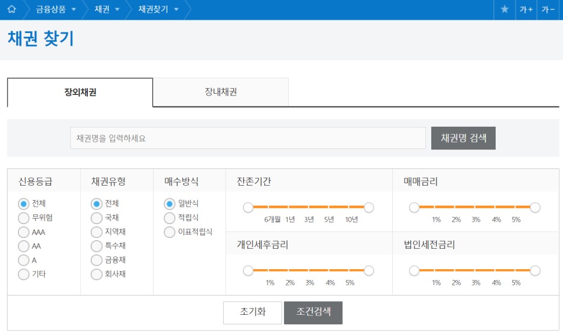Select 특수채 bond type

96,246
